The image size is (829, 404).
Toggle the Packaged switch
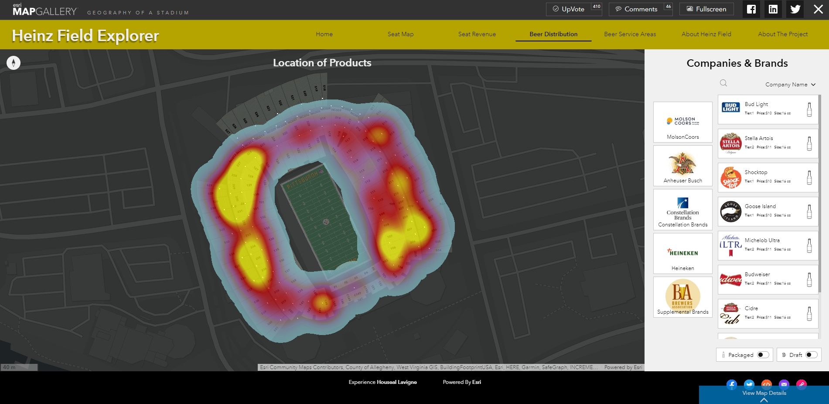[x=763, y=355]
